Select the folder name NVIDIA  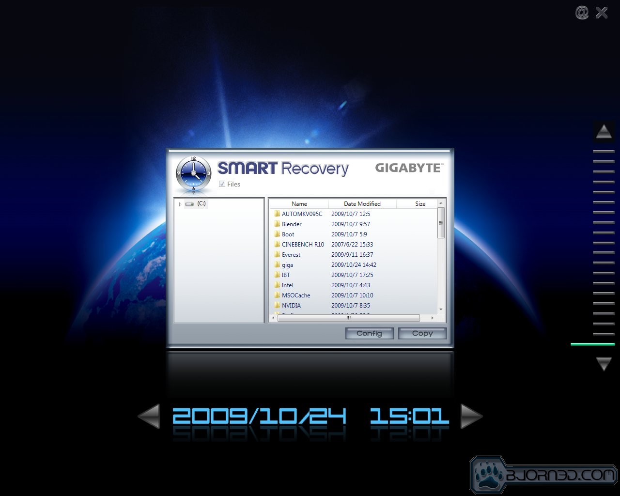(291, 306)
